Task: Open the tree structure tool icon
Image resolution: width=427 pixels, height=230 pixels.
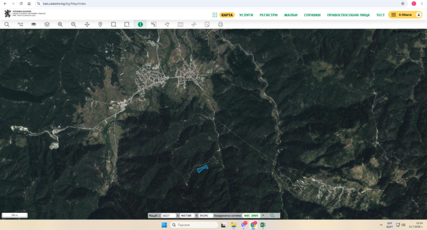Action: pyautogui.click(x=20, y=25)
